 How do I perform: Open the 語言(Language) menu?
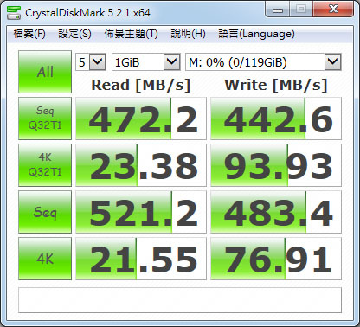point(256,34)
